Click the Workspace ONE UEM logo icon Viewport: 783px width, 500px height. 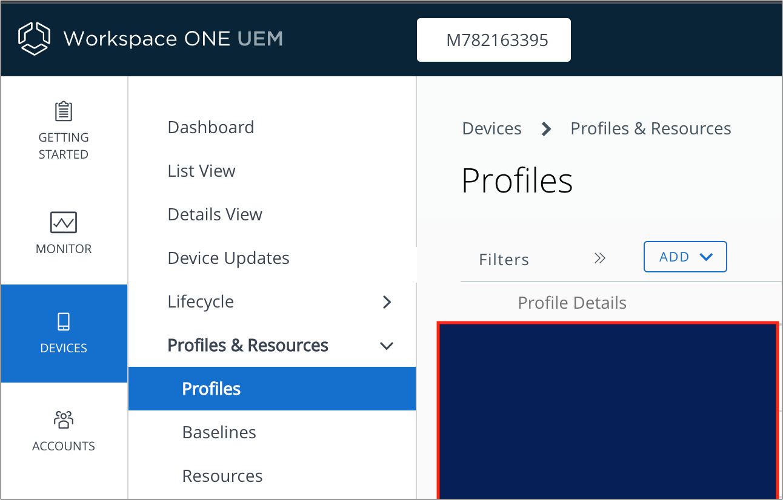click(x=33, y=39)
